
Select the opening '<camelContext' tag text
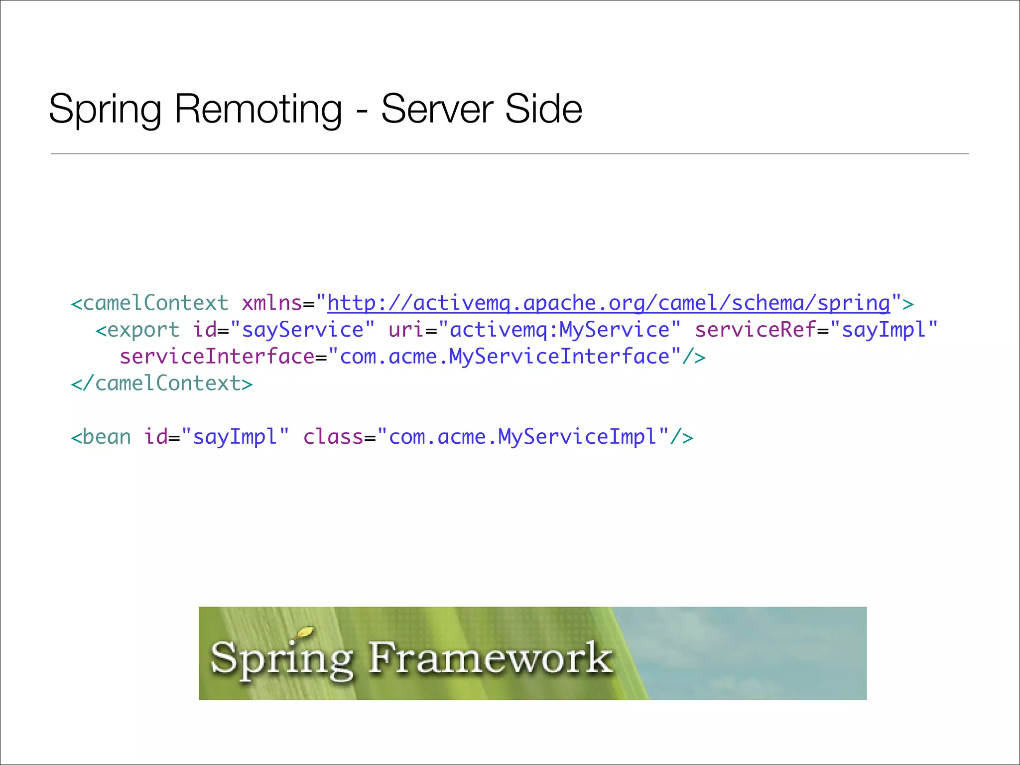(149, 303)
